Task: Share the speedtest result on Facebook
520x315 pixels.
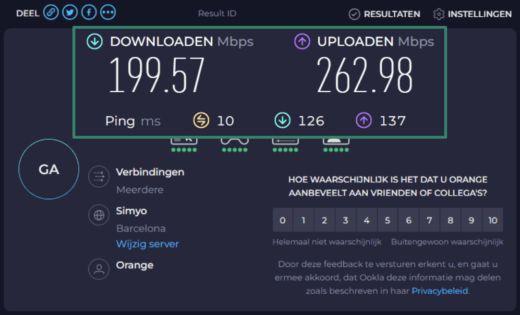Action: pos(88,12)
